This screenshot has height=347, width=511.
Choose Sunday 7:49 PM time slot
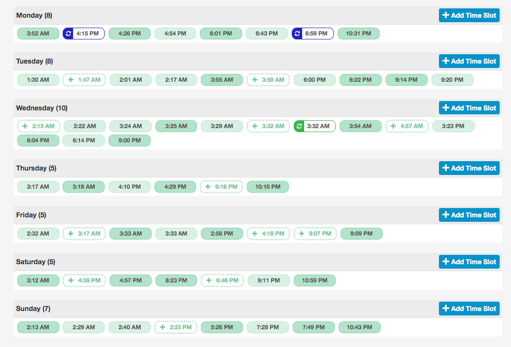tap(314, 327)
